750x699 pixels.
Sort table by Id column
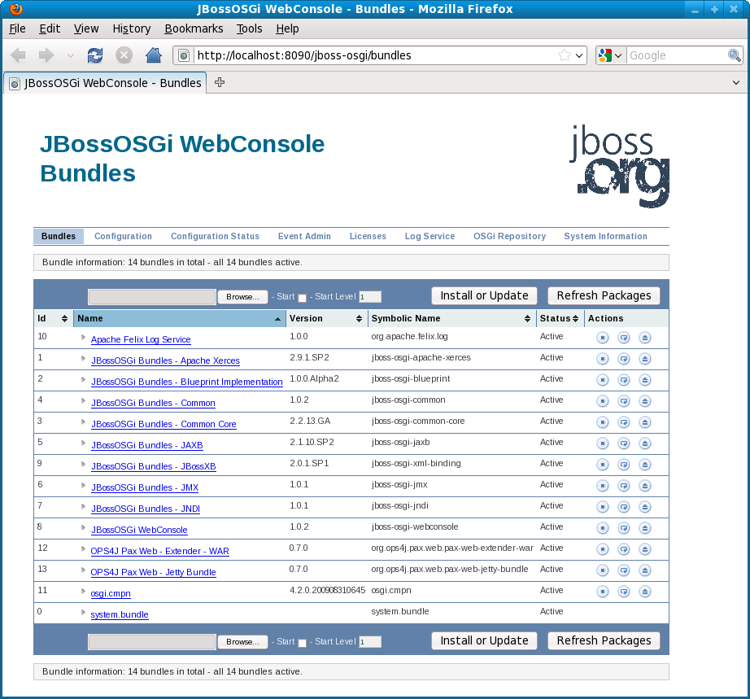(53, 319)
